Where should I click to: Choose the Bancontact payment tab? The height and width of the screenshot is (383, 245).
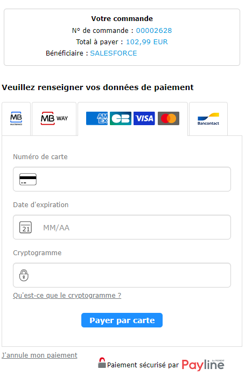coord(208,119)
